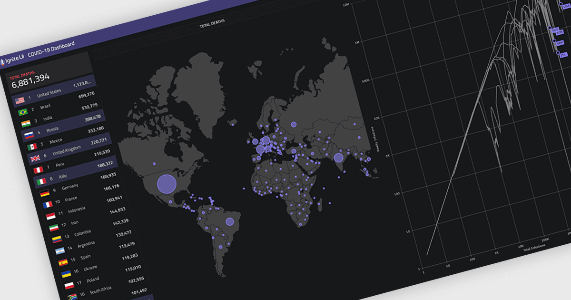Click the Mexico flag icon
The image size is (571, 300).
click(32, 147)
